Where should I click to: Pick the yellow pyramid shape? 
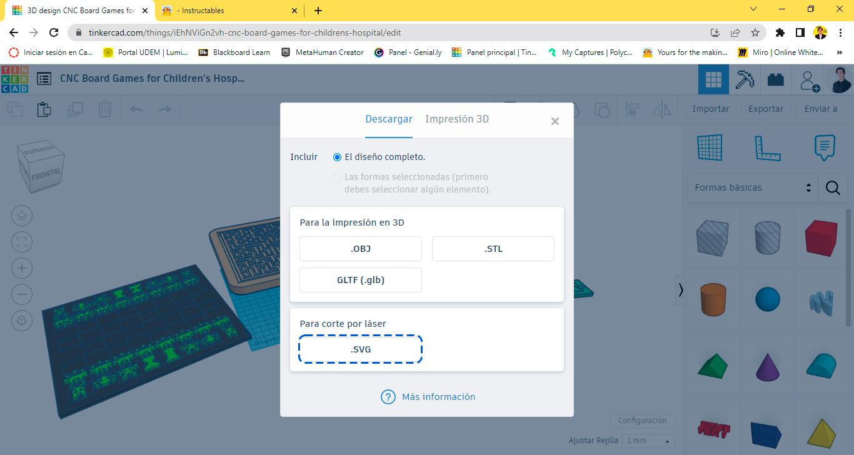tap(821, 432)
